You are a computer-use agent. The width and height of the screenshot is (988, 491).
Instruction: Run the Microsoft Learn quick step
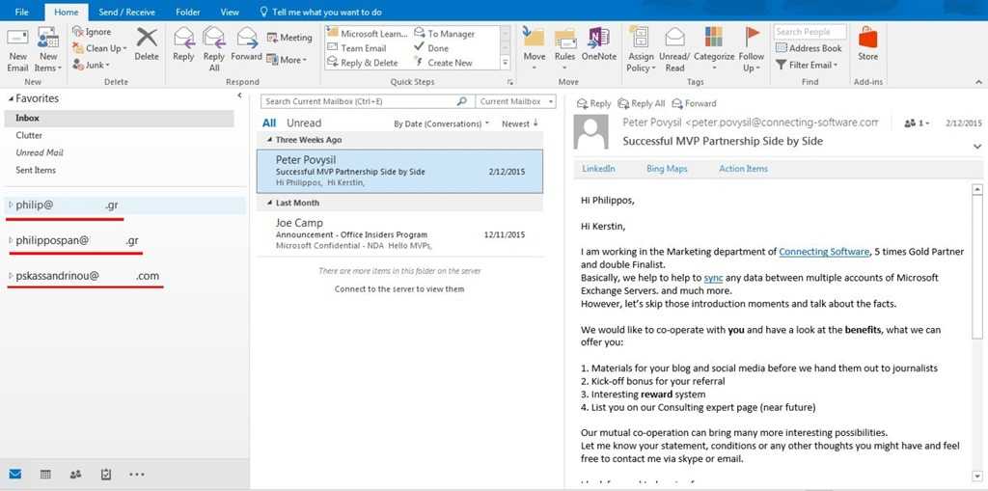(368, 34)
